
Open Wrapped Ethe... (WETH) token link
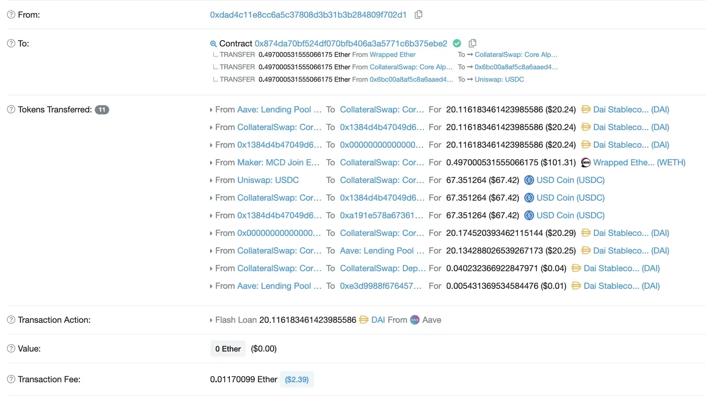pos(639,162)
